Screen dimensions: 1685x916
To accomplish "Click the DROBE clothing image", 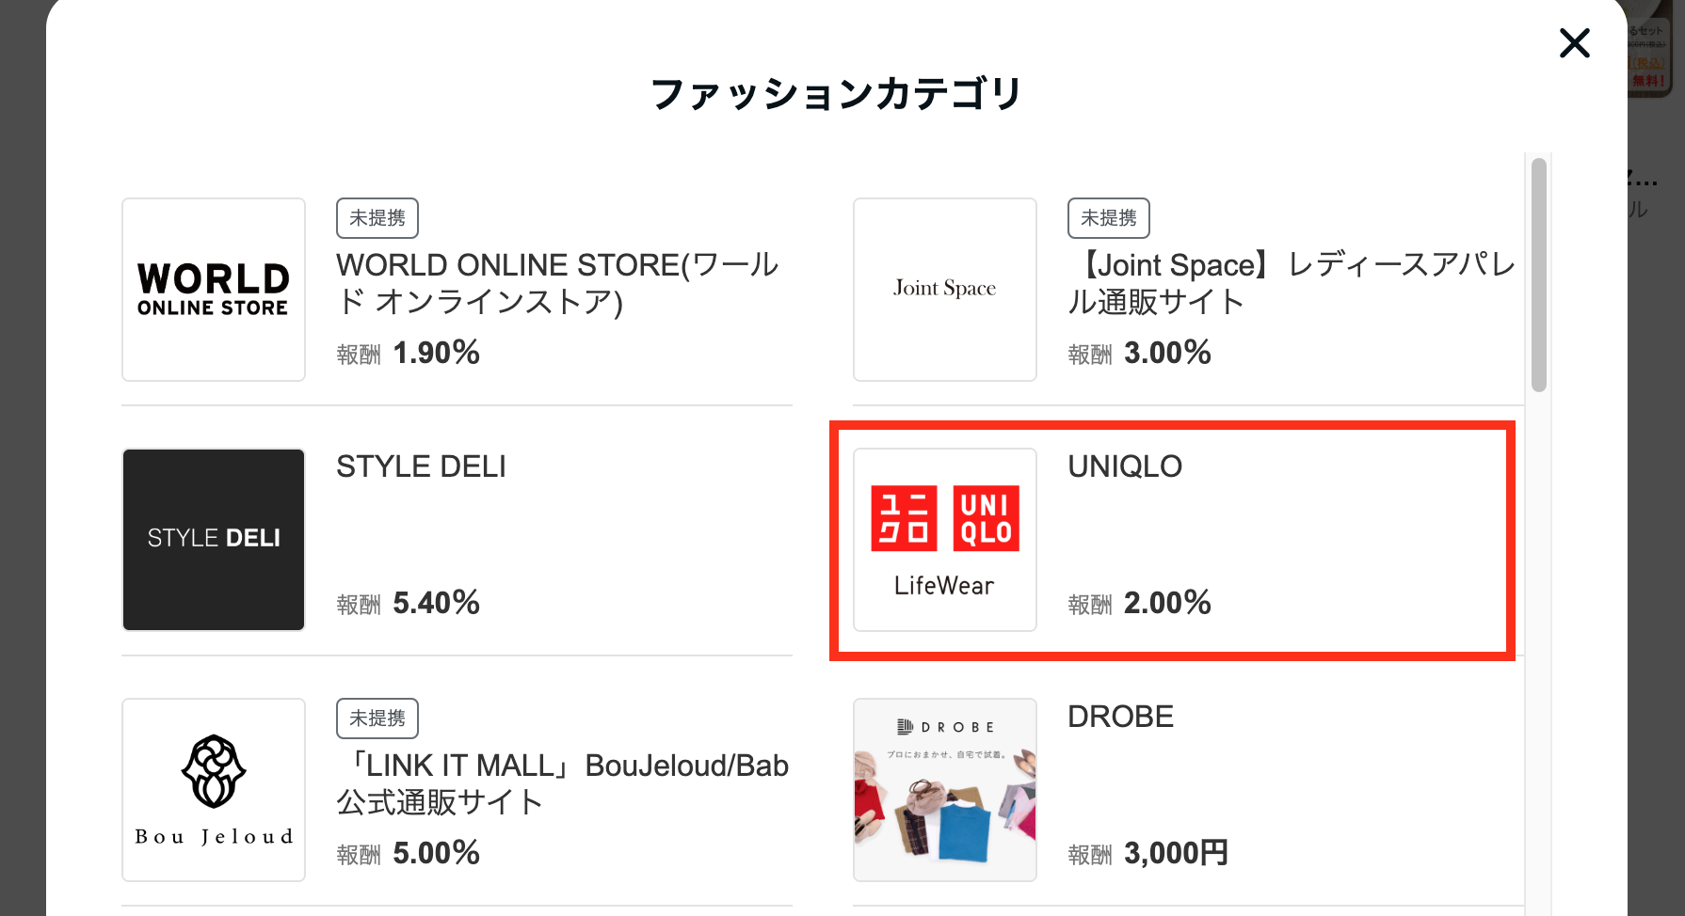I will (x=944, y=790).
